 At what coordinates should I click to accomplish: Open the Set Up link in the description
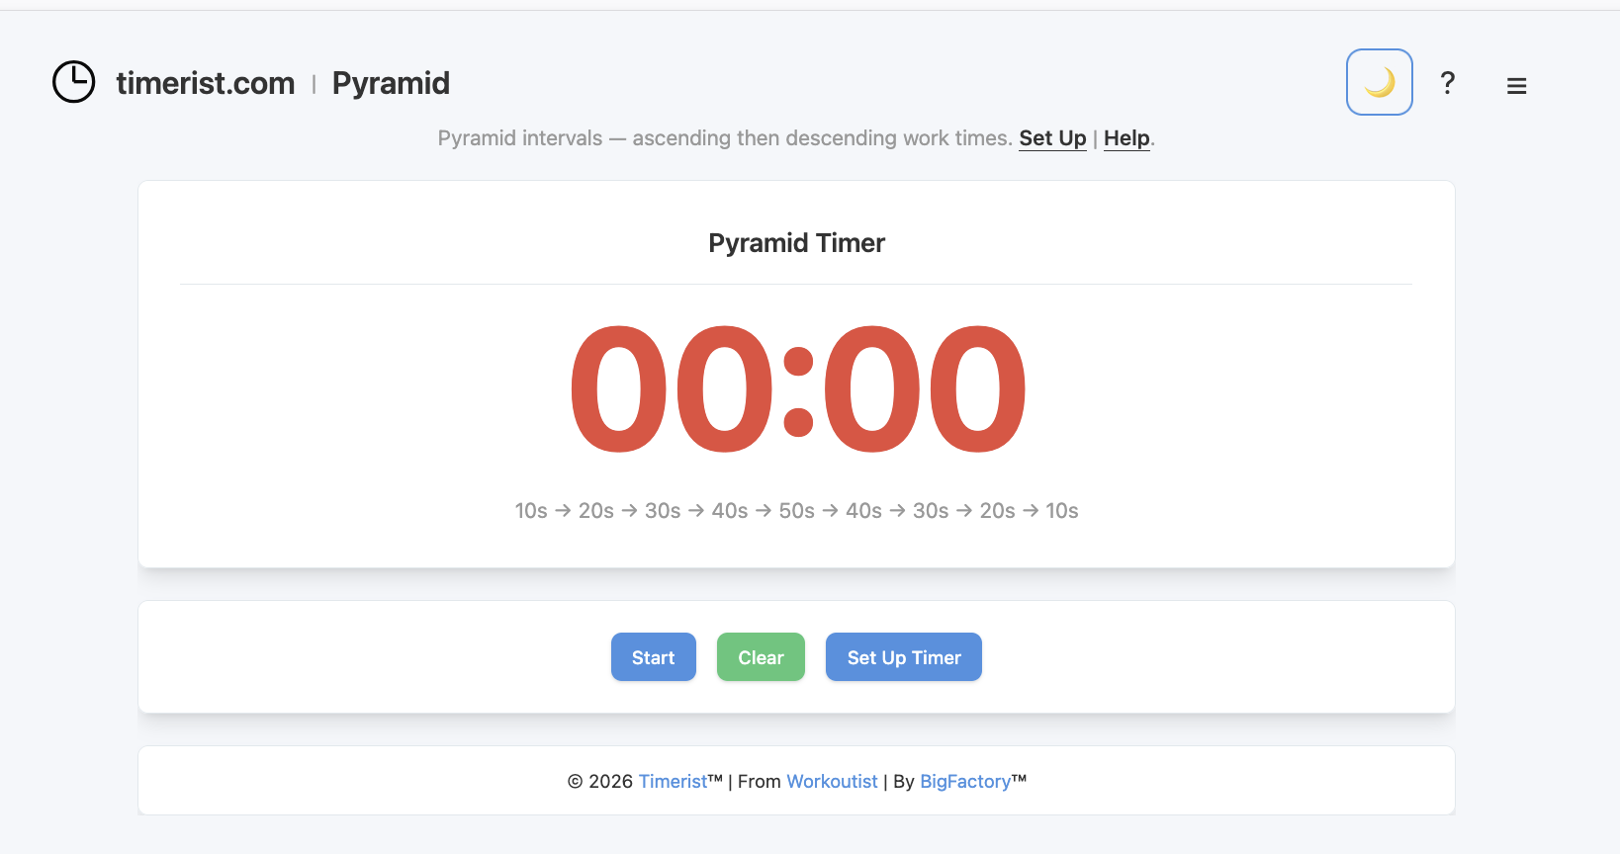(x=1051, y=138)
